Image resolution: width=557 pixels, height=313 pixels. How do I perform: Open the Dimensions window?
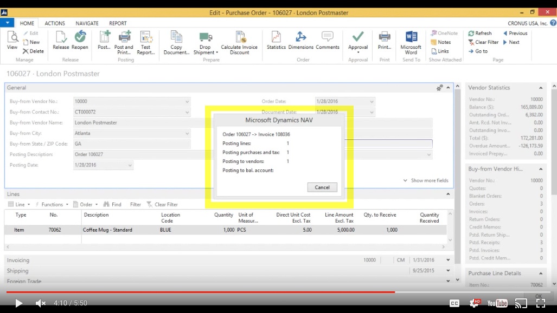(300, 40)
